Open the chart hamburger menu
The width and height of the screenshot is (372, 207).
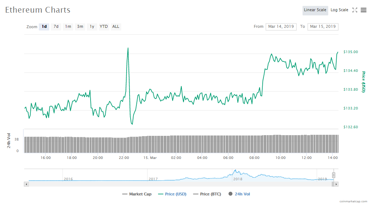click(x=363, y=10)
